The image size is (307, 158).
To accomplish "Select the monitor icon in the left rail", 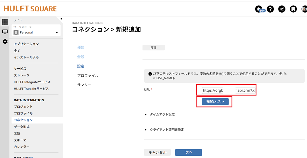I will pyautogui.click(x=5, y=32).
